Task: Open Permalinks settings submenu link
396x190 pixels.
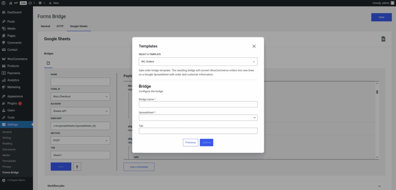Action: click(9, 161)
